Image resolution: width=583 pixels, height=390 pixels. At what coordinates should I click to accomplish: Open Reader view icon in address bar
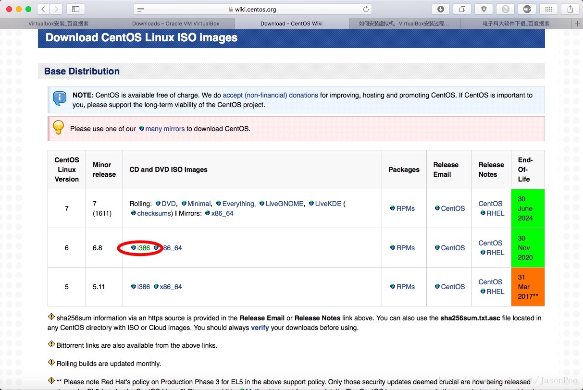pyautogui.click(x=141, y=9)
